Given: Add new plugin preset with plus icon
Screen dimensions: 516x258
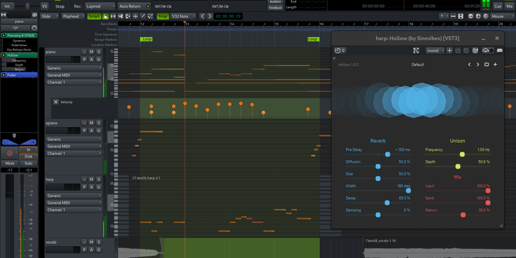Looking at the screenshot, I should pyautogui.click(x=449, y=51).
